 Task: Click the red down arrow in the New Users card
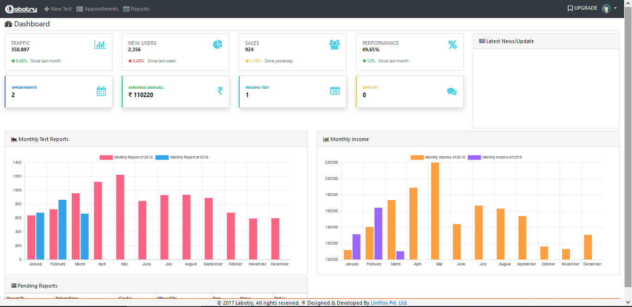(x=130, y=61)
